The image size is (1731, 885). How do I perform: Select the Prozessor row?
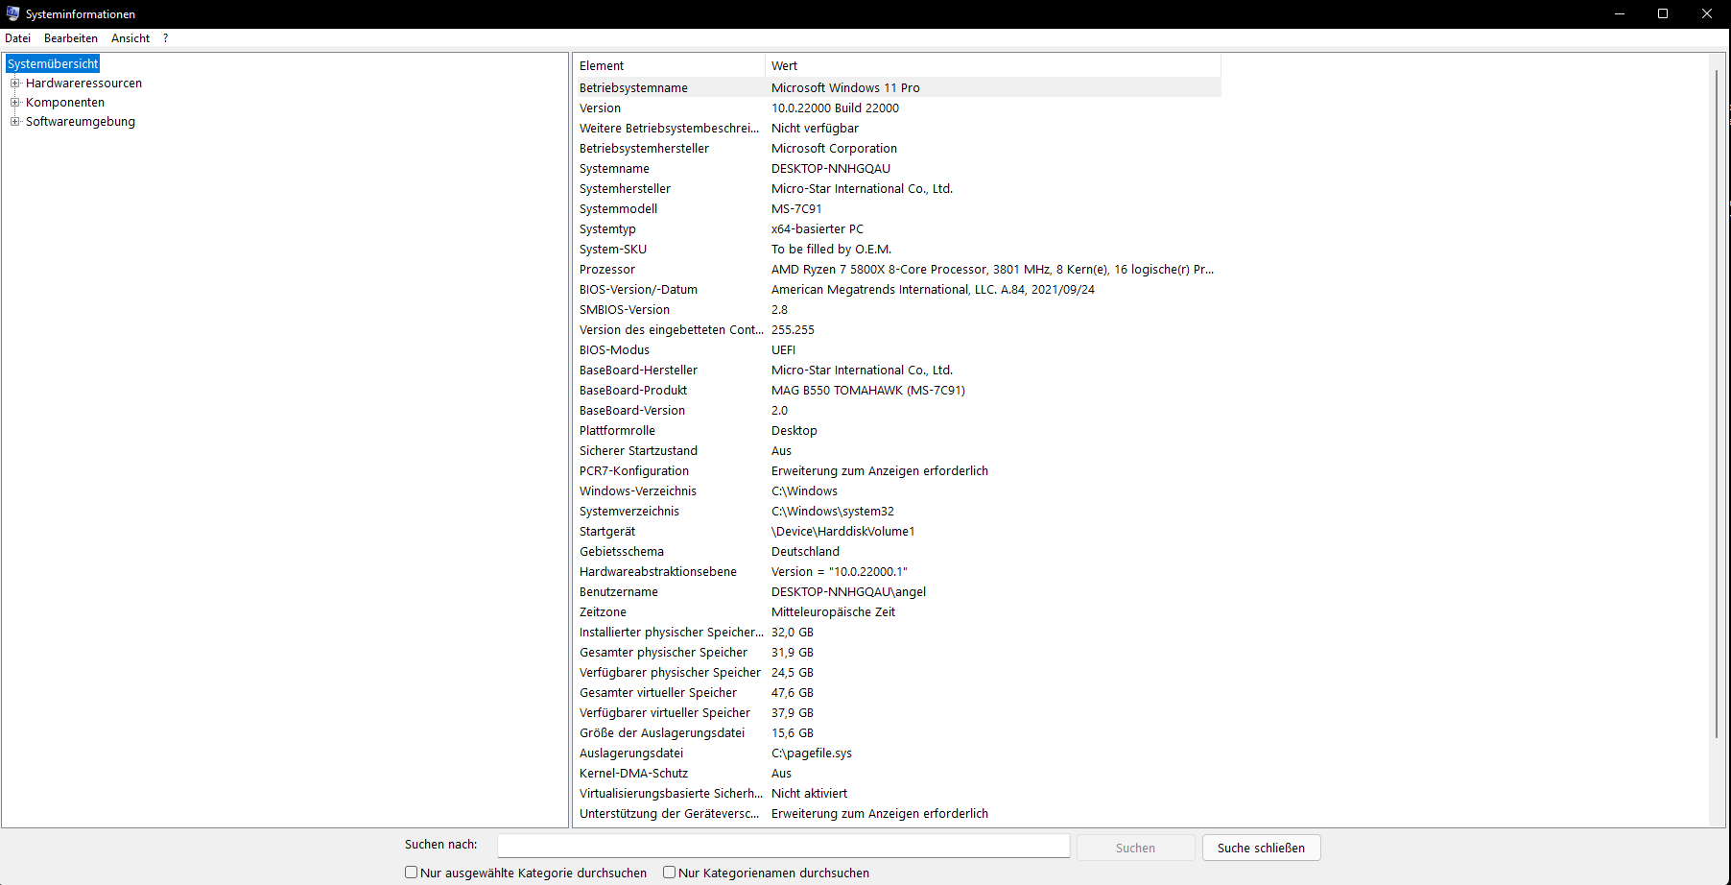pos(897,269)
